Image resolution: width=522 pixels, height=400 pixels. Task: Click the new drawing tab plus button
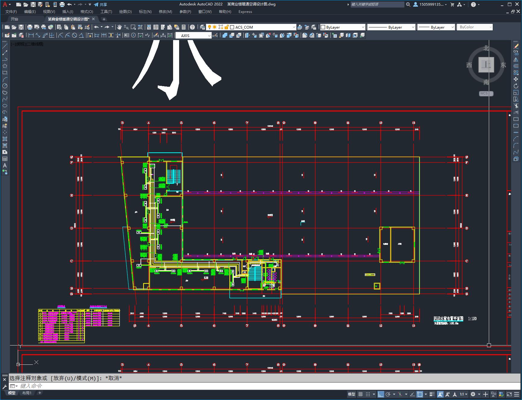[x=104, y=19]
